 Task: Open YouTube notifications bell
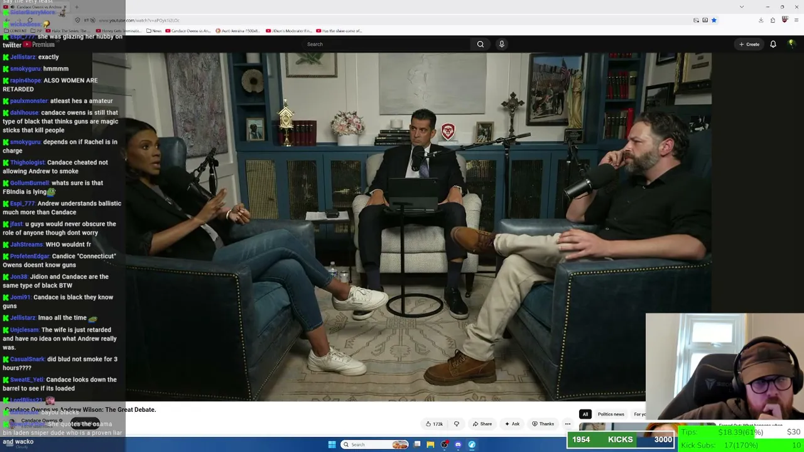pos(773,44)
